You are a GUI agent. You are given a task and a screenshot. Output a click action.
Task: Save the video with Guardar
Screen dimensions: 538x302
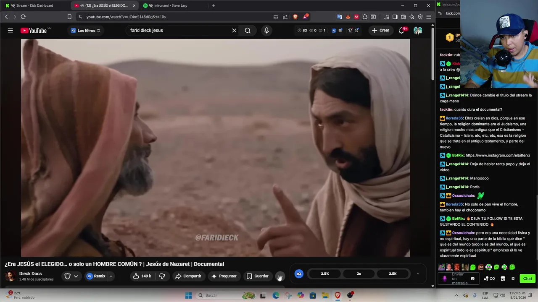[257, 276]
